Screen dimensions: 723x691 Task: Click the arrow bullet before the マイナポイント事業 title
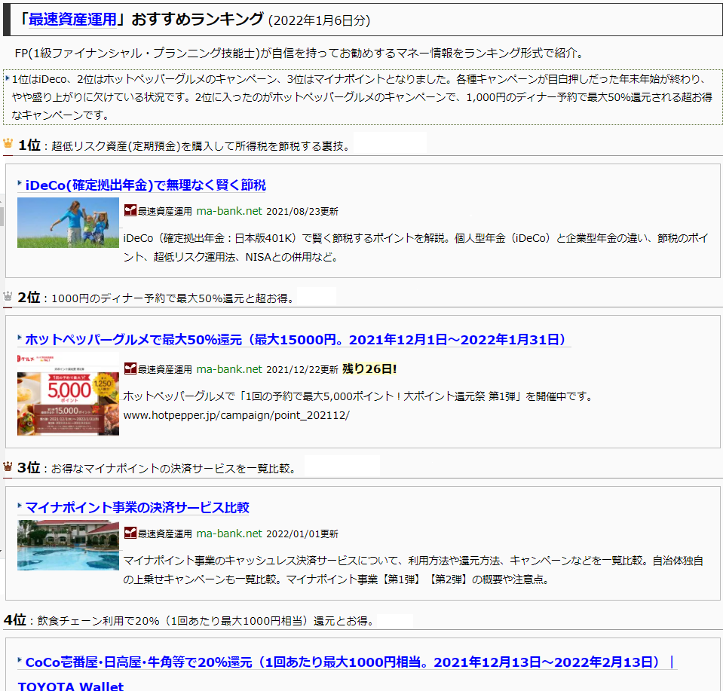(20, 506)
